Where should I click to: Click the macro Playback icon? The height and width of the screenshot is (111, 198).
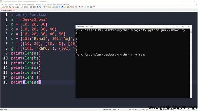[x=85, y=7]
